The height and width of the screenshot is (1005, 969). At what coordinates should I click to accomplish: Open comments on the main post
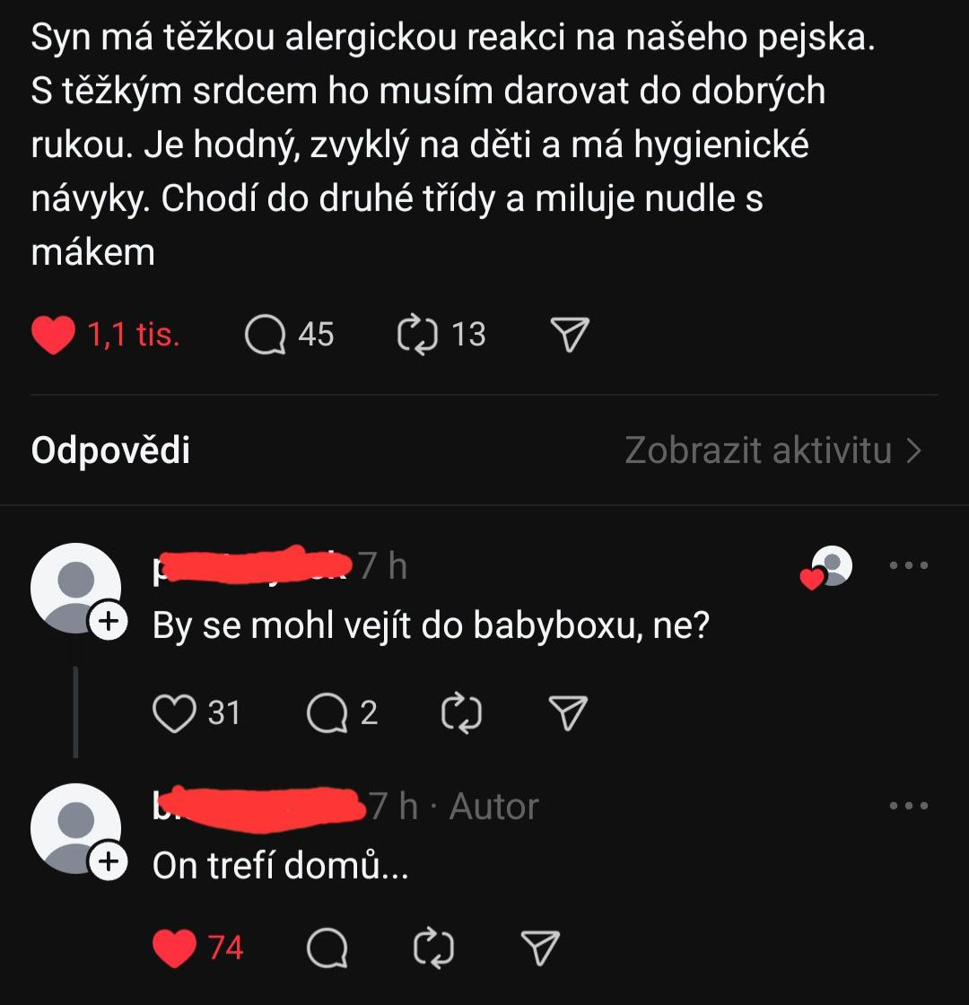(x=265, y=336)
